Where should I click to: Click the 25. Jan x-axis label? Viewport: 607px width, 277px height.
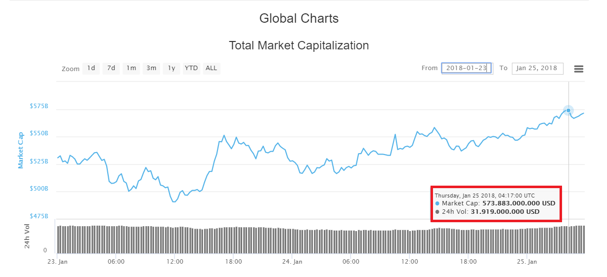coord(527,262)
